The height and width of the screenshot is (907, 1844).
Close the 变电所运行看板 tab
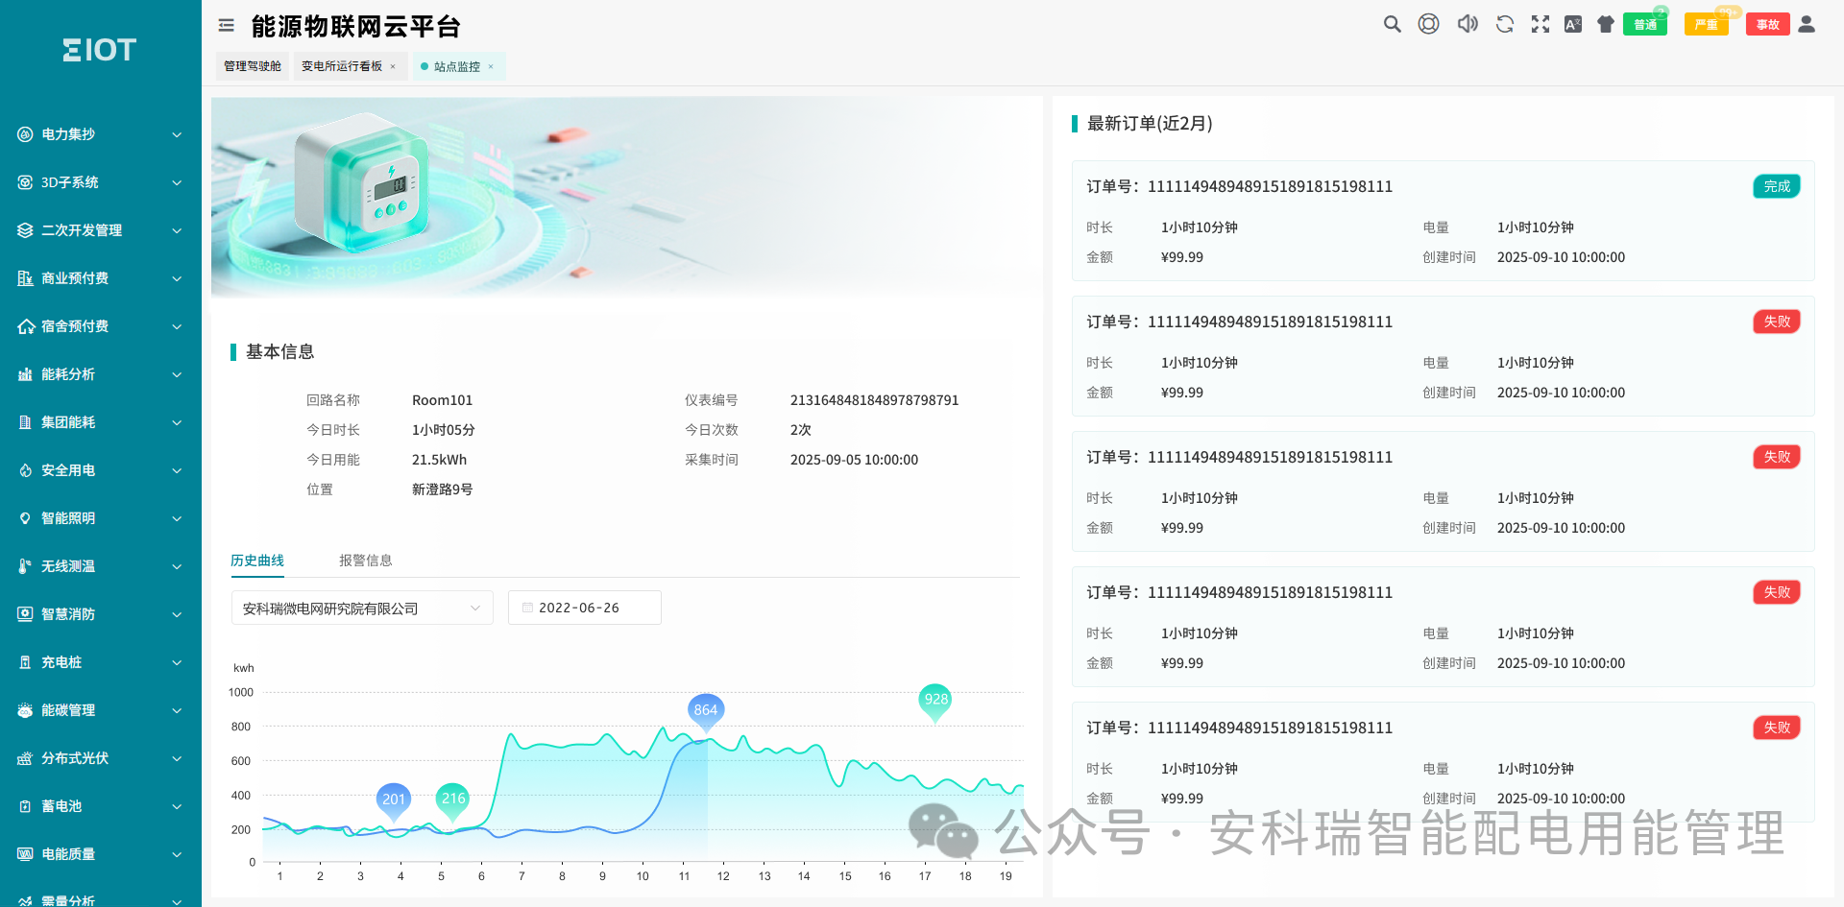393,66
